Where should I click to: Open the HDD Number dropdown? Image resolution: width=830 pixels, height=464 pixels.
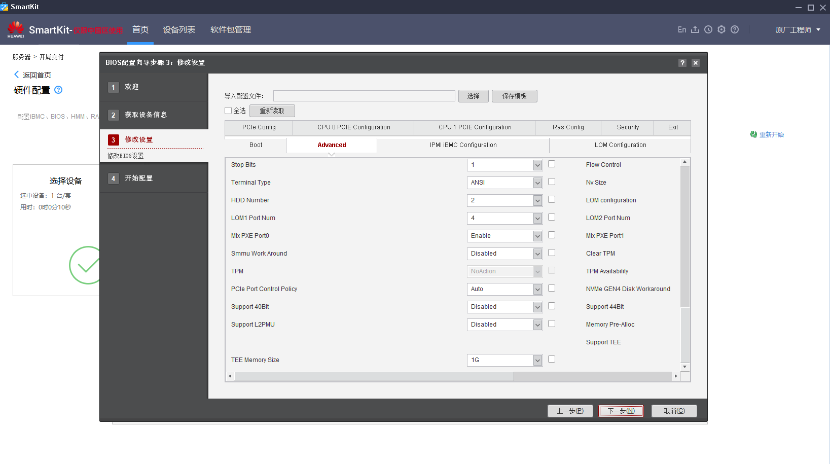click(504, 200)
